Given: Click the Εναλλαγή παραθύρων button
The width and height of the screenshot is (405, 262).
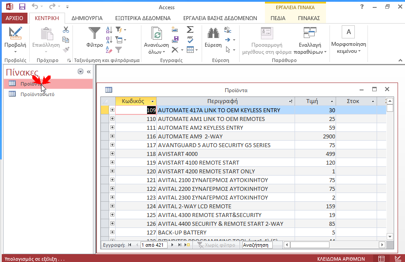Looking at the screenshot, I should point(310,40).
